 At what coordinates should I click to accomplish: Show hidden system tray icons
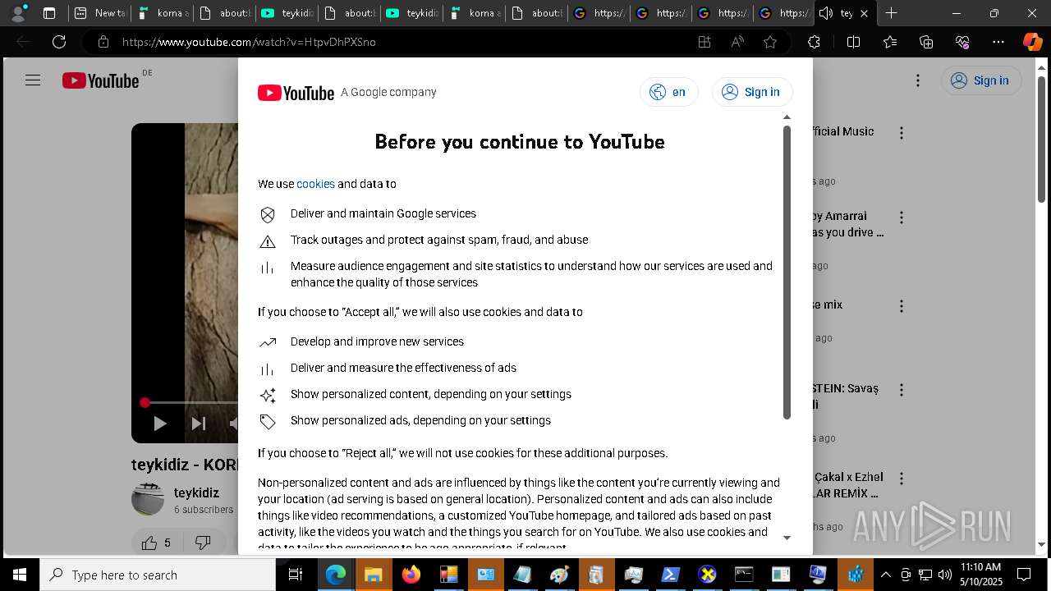click(x=886, y=575)
